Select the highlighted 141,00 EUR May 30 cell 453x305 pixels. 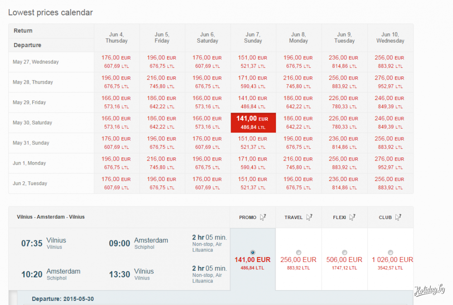pyautogui.click(x=253, y=123)
